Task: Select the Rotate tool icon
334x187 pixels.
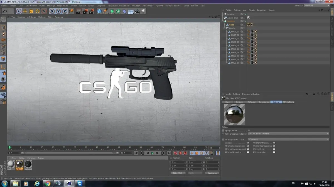Action: click(x=38, y=11)
